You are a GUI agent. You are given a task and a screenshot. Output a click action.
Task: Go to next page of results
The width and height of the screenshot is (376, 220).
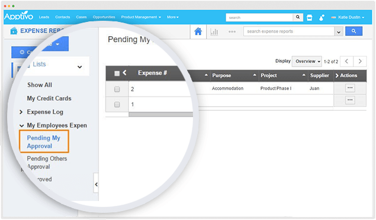click(x=360, y=61)
